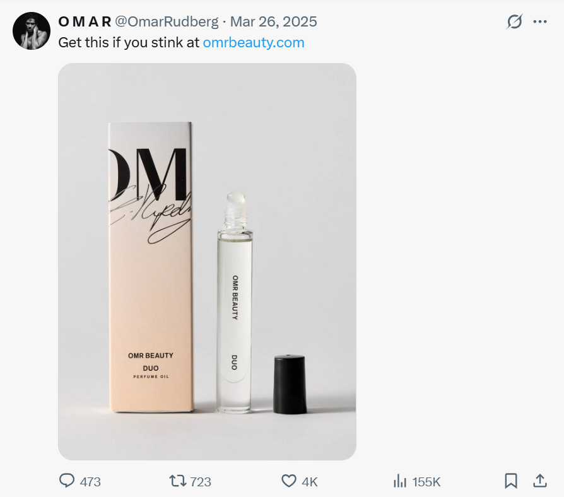The height and width of the screenshot is (497, 564).
Task: Click the Grok icon beside the more menu
Action: [515, 21]
